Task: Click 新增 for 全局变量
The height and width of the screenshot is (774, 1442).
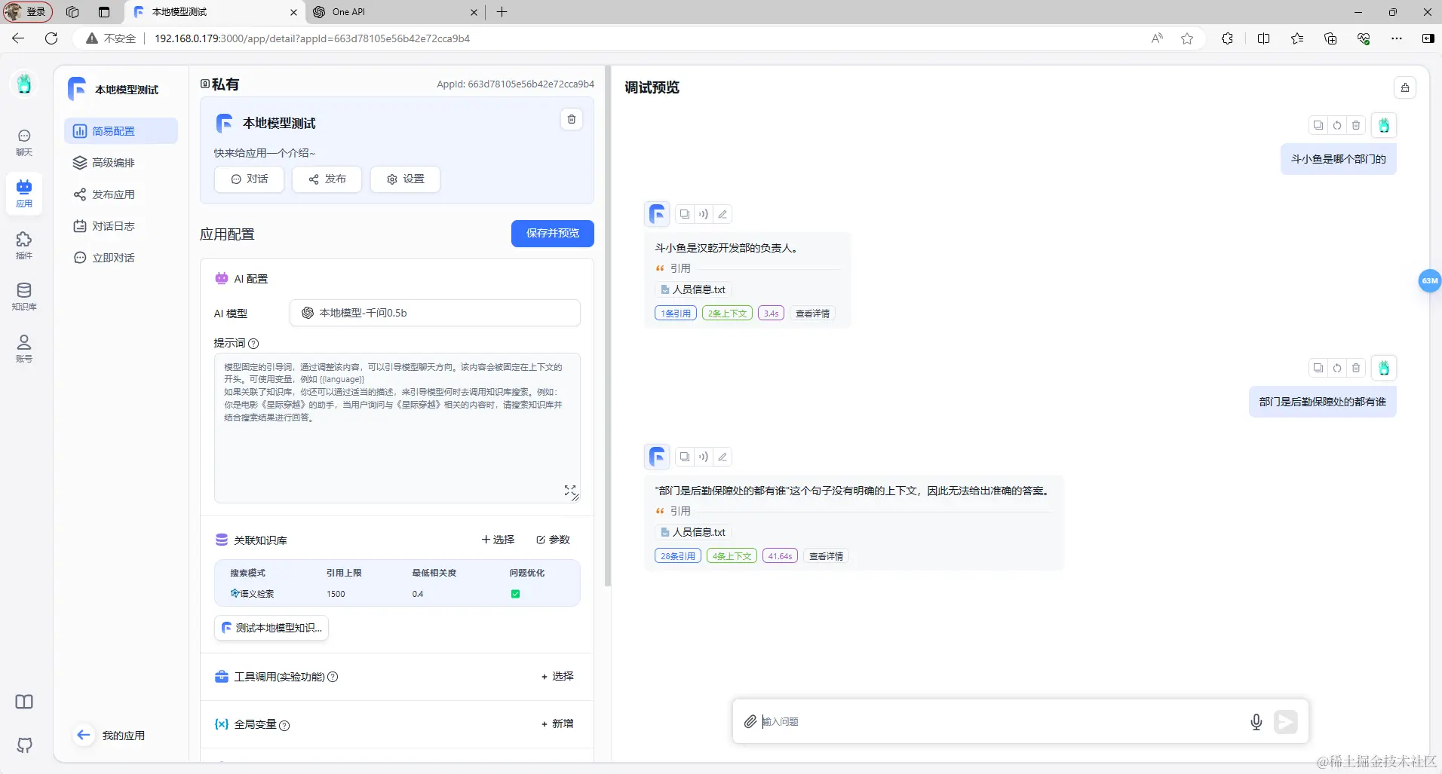Action: (557, 724)
